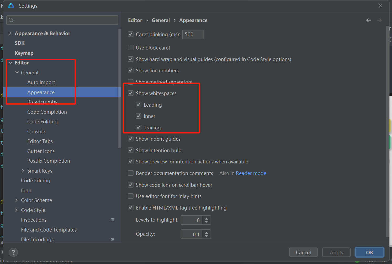Collapse the Editor tree node chevron
The width and height of the screenshot is (392, 264).
pos(10,63)
